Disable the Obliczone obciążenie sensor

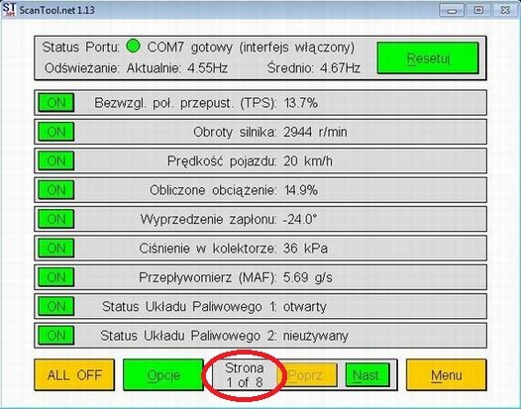56,190
